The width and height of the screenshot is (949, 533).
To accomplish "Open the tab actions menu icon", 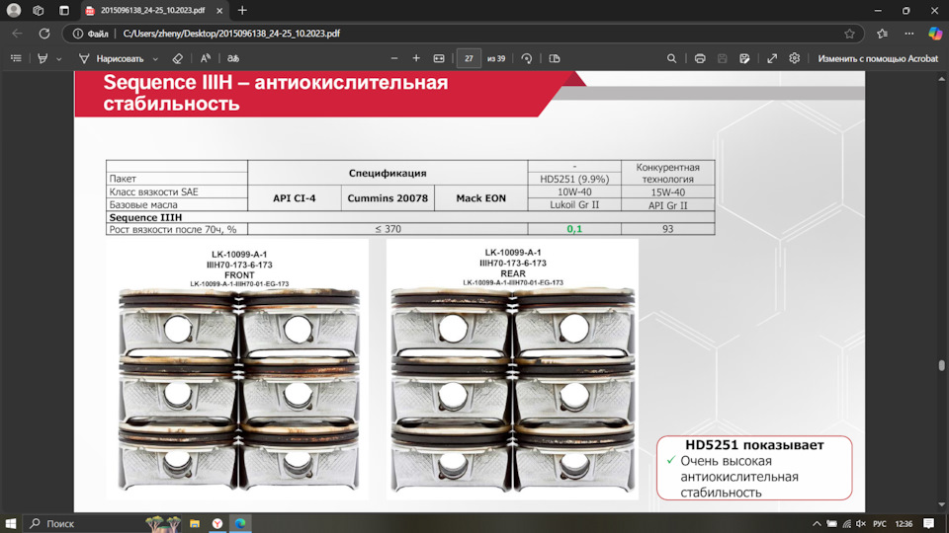I will [64, 10].
